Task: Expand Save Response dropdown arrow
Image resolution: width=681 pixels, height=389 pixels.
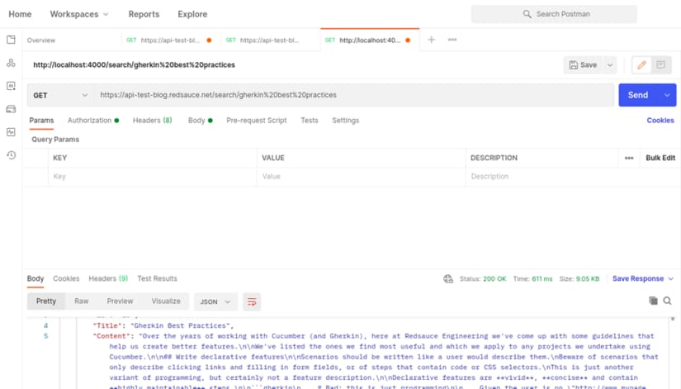Action: click(670, 278)
